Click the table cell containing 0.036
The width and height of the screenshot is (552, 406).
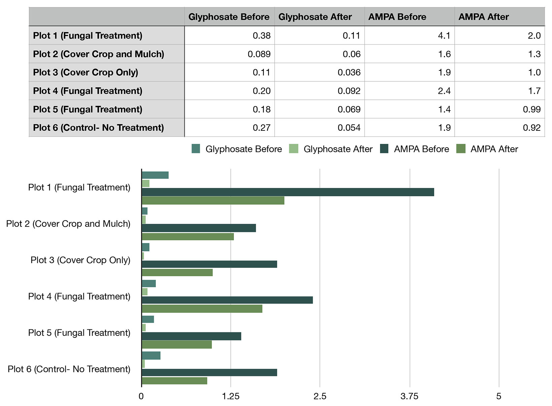tap(319, 73)
